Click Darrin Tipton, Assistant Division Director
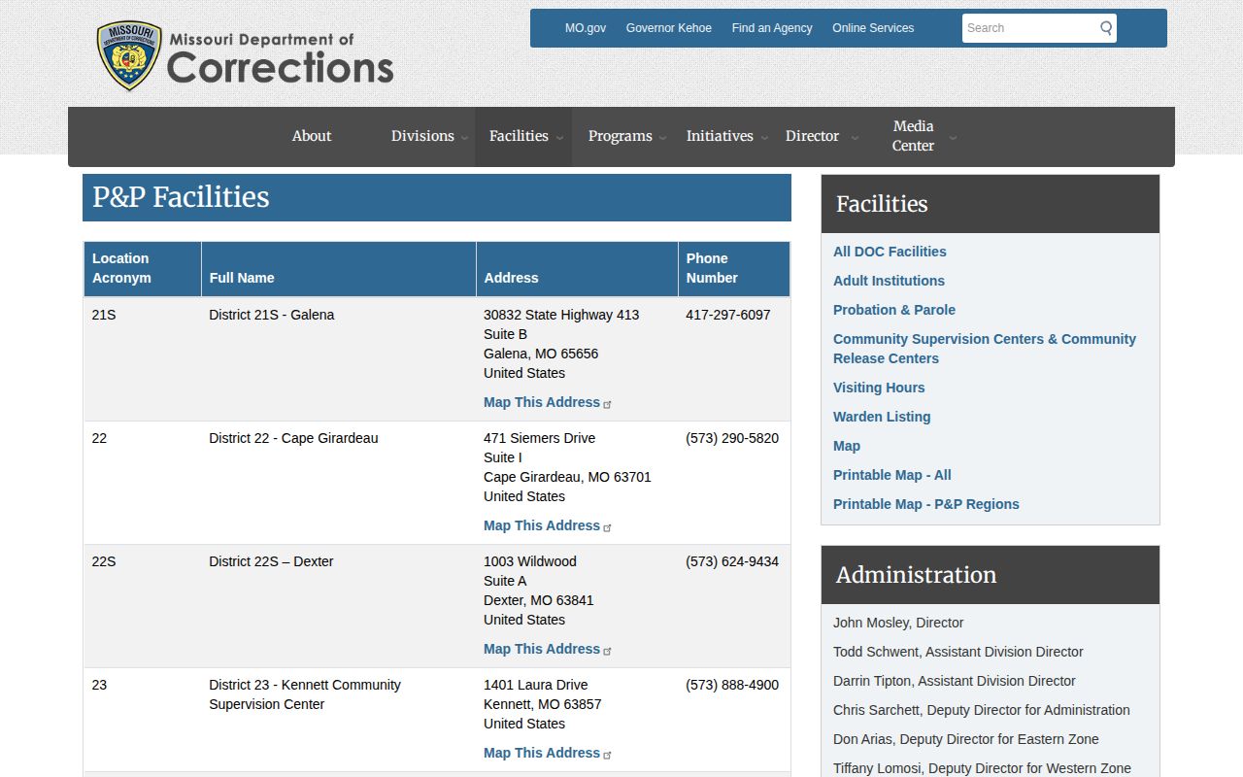1243x777 pixels. click(955, 681)
